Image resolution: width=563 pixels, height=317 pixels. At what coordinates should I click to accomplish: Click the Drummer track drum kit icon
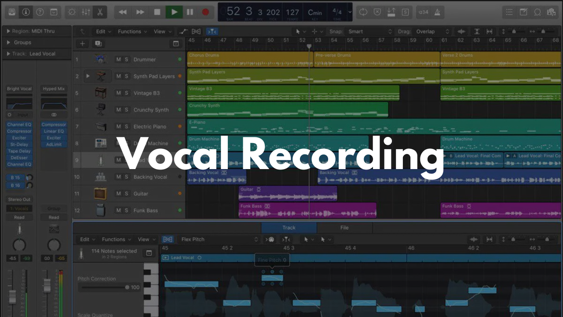pyautogui.click(x=101, y=59)
